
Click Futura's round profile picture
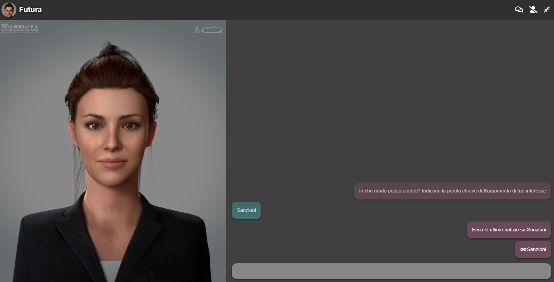[x=9, y=10]
